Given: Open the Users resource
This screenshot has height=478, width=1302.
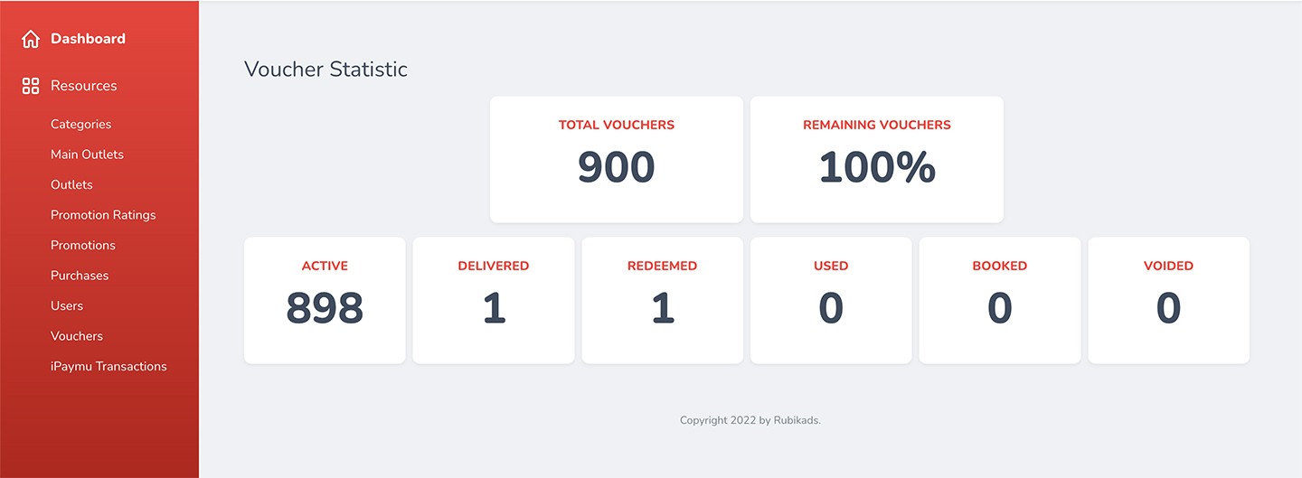Looking at the screenshot, I should (67, 306).
